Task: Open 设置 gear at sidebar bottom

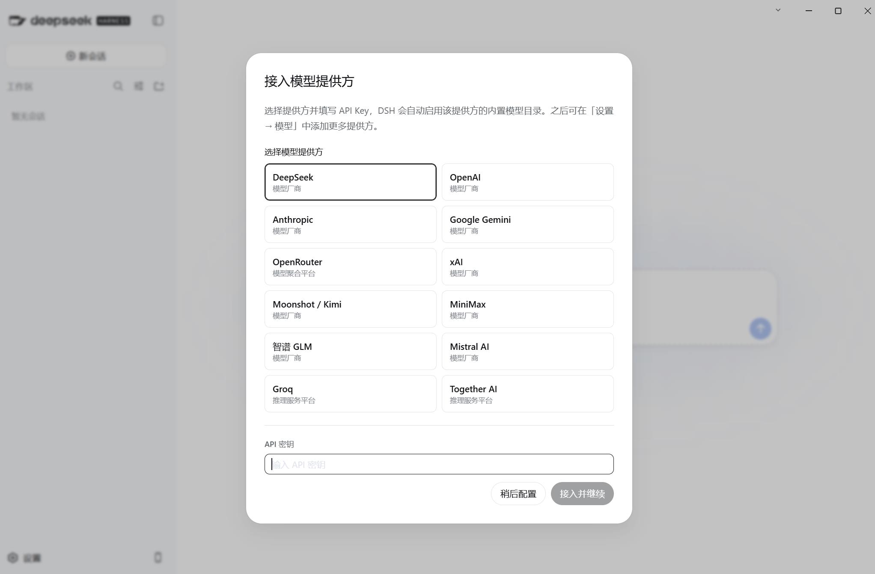Action: (x=24, y=558)
